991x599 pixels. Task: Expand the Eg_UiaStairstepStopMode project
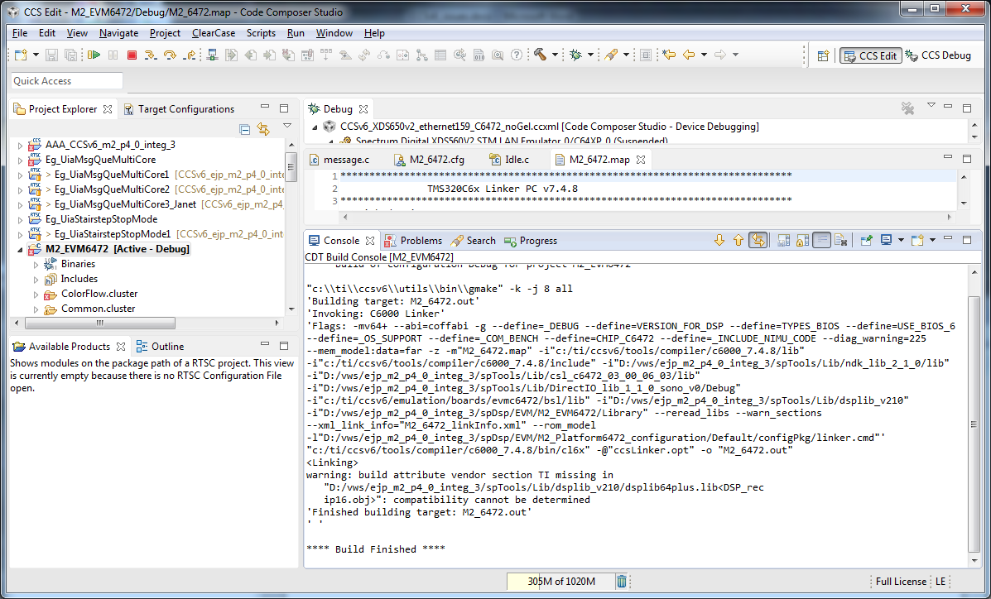tap(20, 220)
